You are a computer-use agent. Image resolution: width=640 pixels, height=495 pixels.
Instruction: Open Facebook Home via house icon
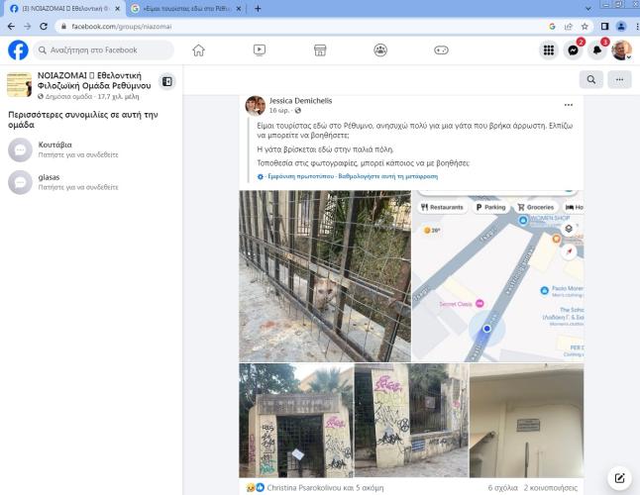point(198,50)
